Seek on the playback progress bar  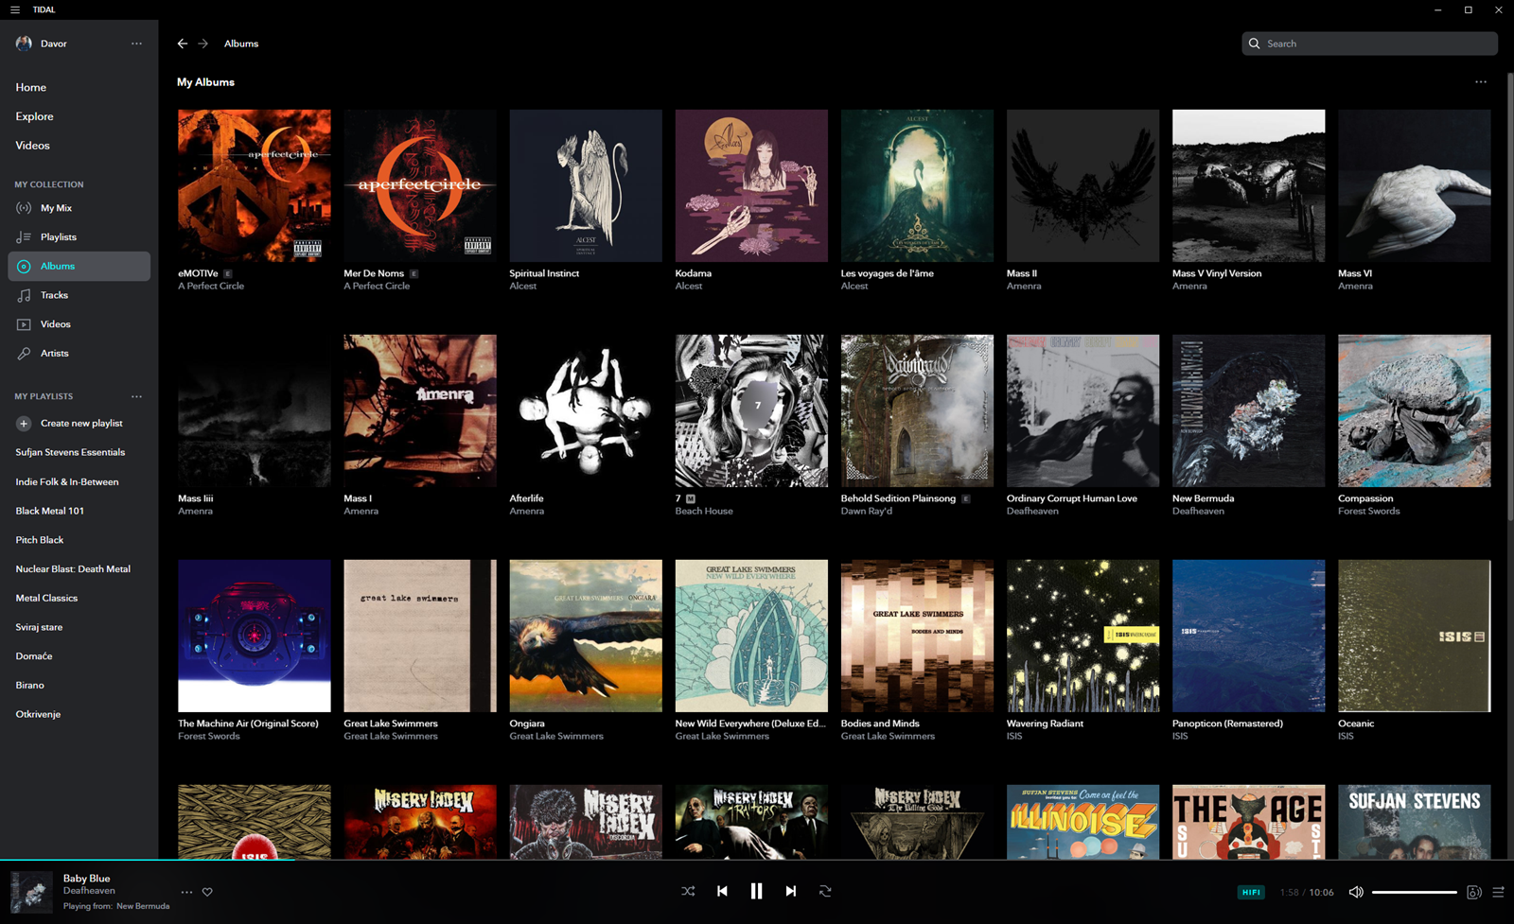757,860
